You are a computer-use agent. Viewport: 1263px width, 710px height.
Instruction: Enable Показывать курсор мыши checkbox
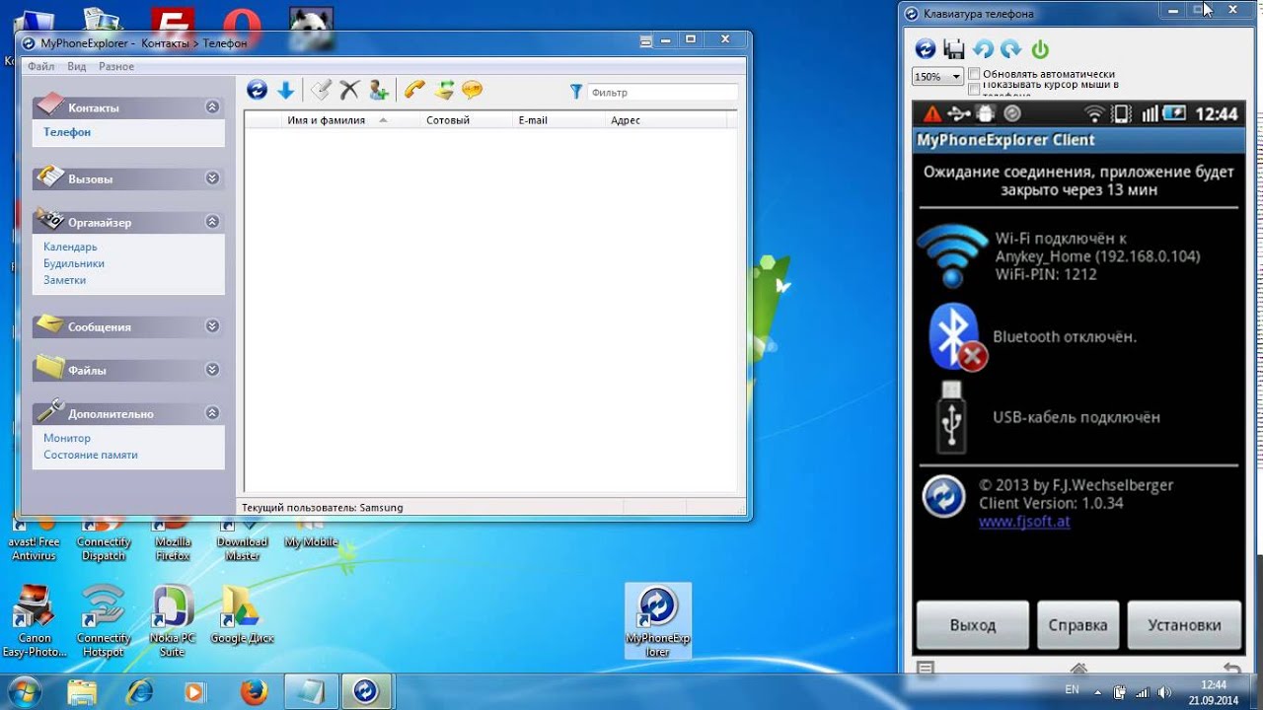click(x=975, y=88)
